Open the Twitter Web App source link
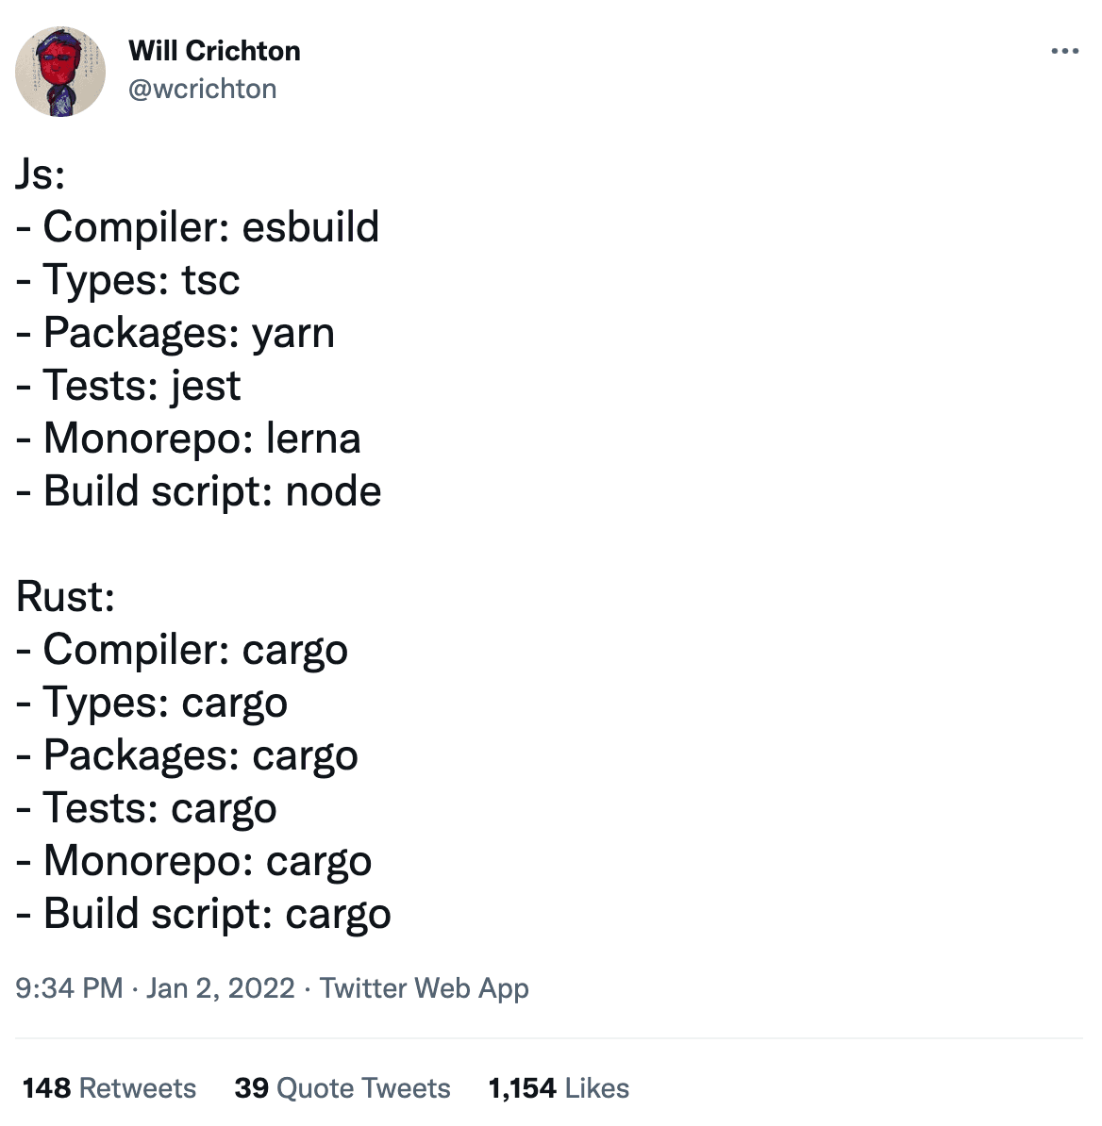1102x1126 pixels. click(424, 988)
